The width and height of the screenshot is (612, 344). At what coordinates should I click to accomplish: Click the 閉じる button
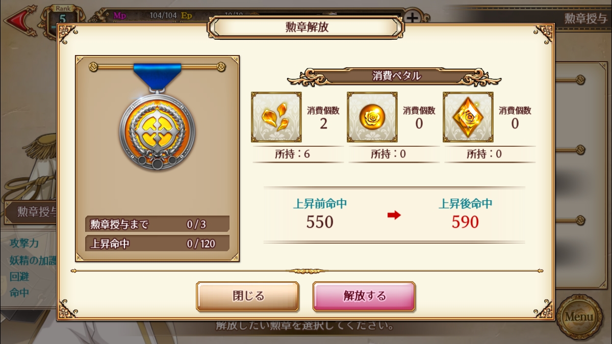(x=248, y=296)
